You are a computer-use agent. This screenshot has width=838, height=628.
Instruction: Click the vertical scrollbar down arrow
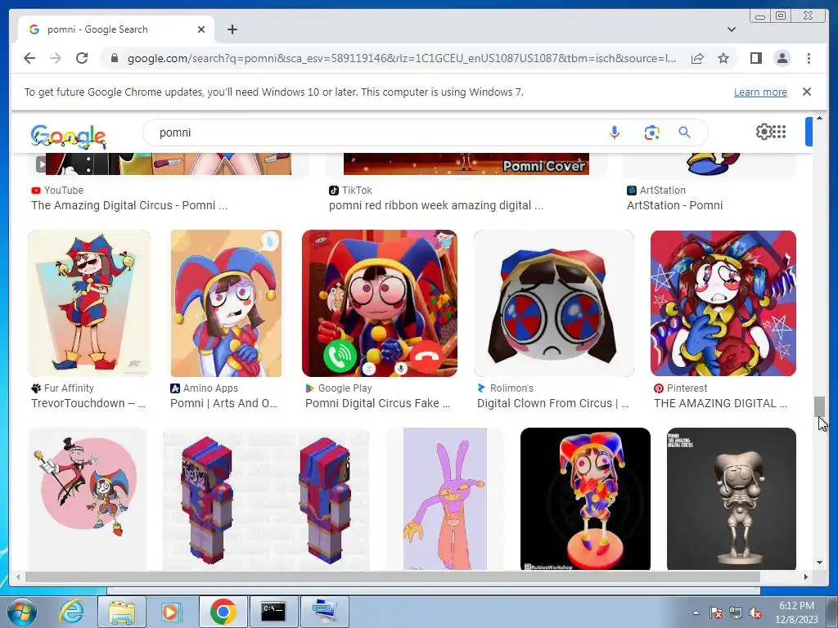pos(820,563)
